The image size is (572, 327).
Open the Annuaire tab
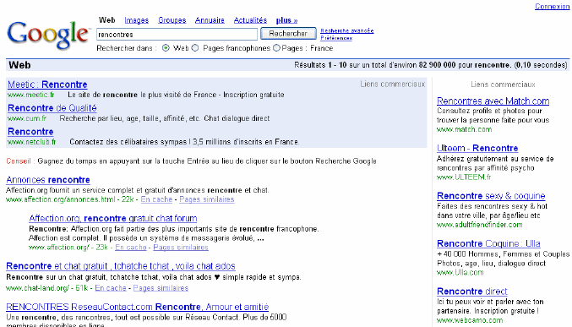pos(210,20)
